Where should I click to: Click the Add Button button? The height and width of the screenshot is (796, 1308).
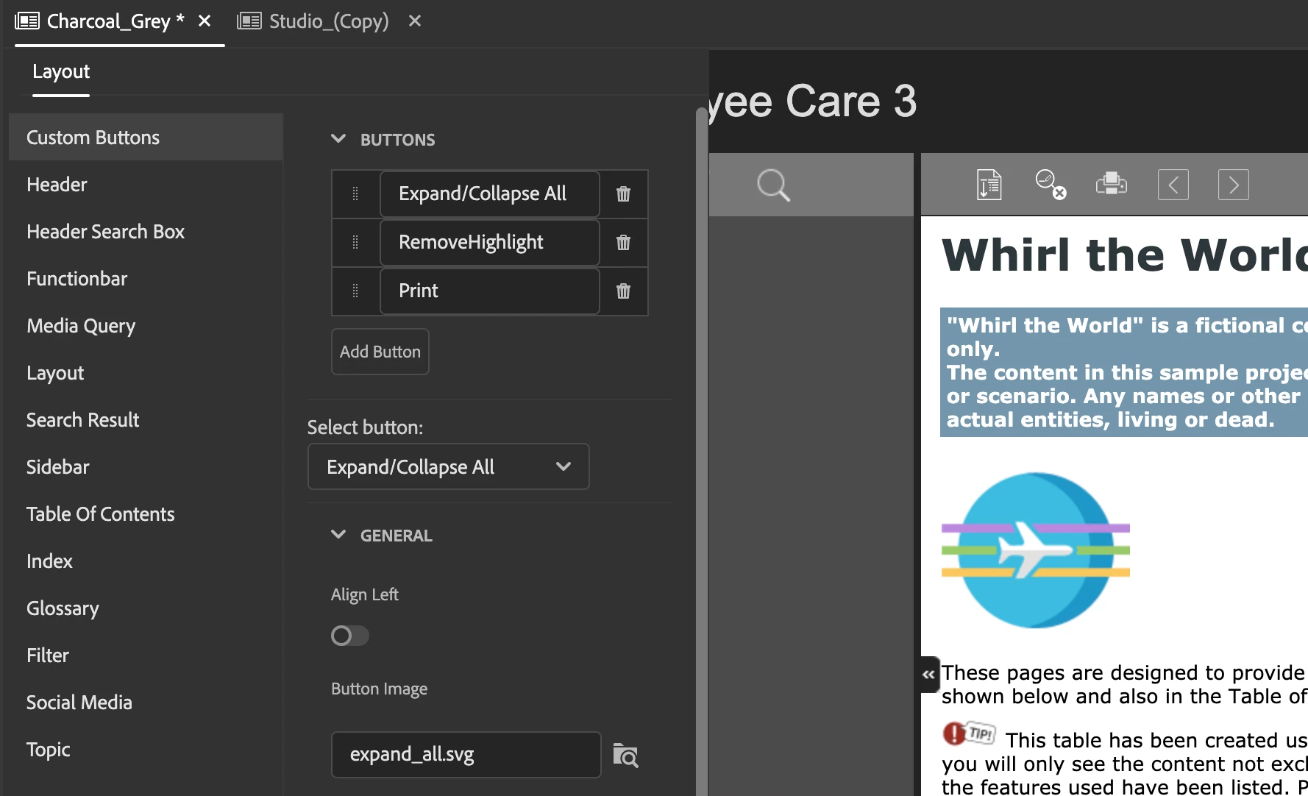(x=380, y=352)
